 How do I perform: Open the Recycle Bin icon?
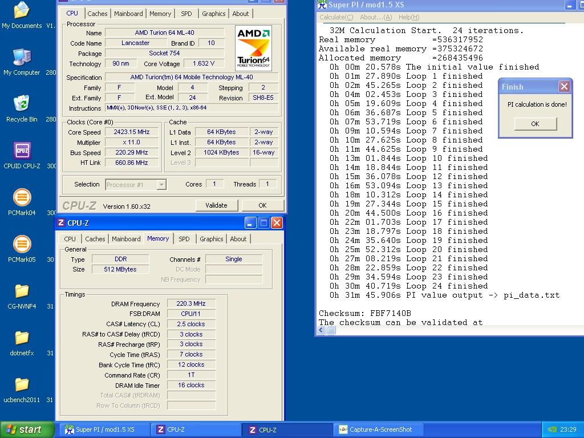pyautogui.click(x=22, y=108)
